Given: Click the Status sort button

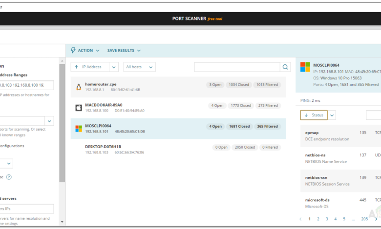Looking at the screenshot, I should click(314, 115).
